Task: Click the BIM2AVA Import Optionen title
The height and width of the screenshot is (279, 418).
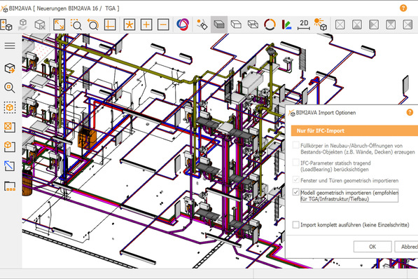Action: tap(326, 113)
